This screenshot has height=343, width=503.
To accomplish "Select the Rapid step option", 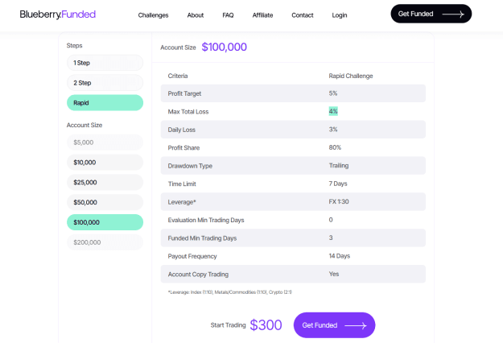I will click(x=105, y=103).
